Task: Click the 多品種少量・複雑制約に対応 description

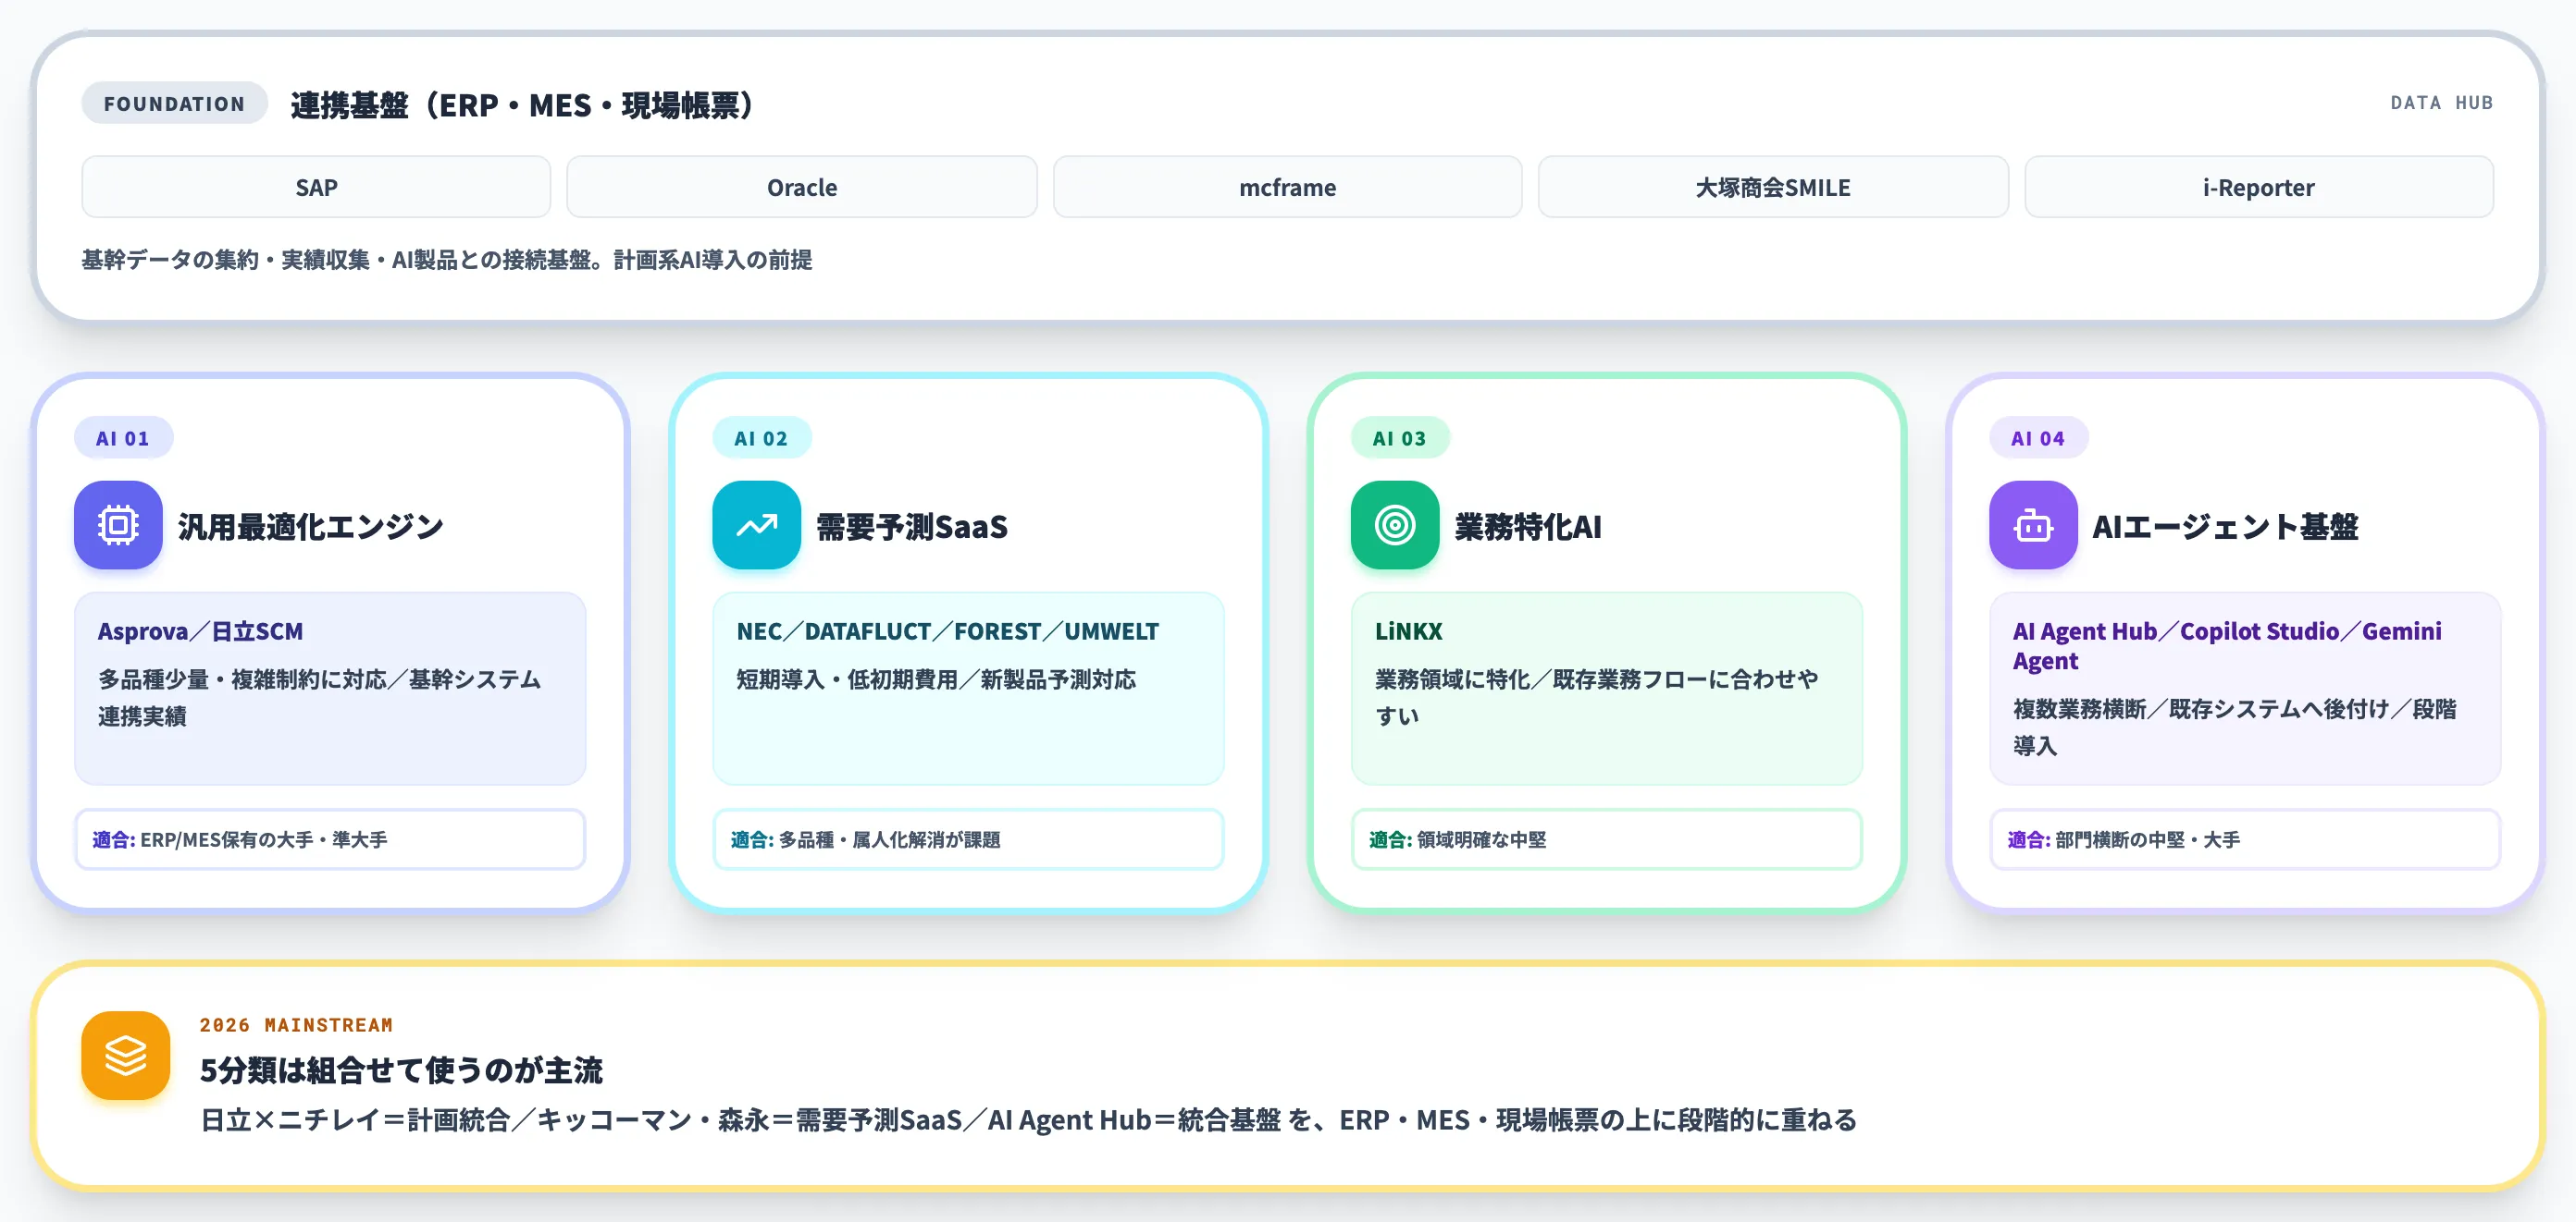Action: (x=319, y=698)
